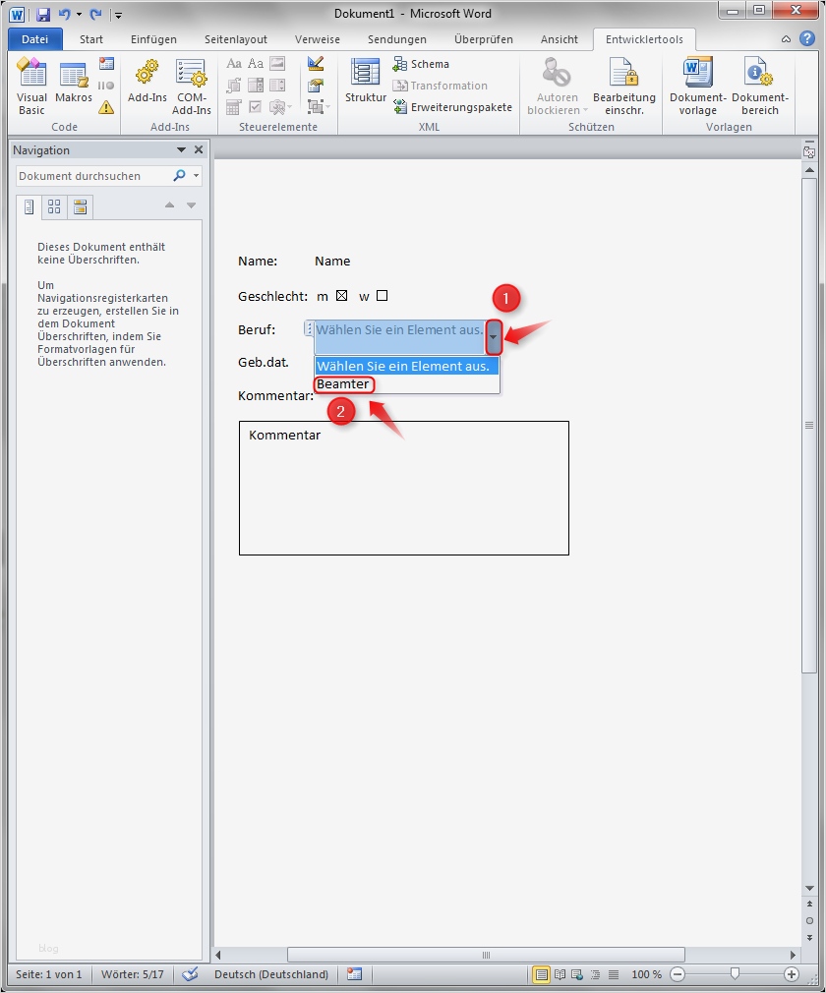The width and height of the screenshot is (826, 993).
Task: Open Word help
Action: coord(807,38)
